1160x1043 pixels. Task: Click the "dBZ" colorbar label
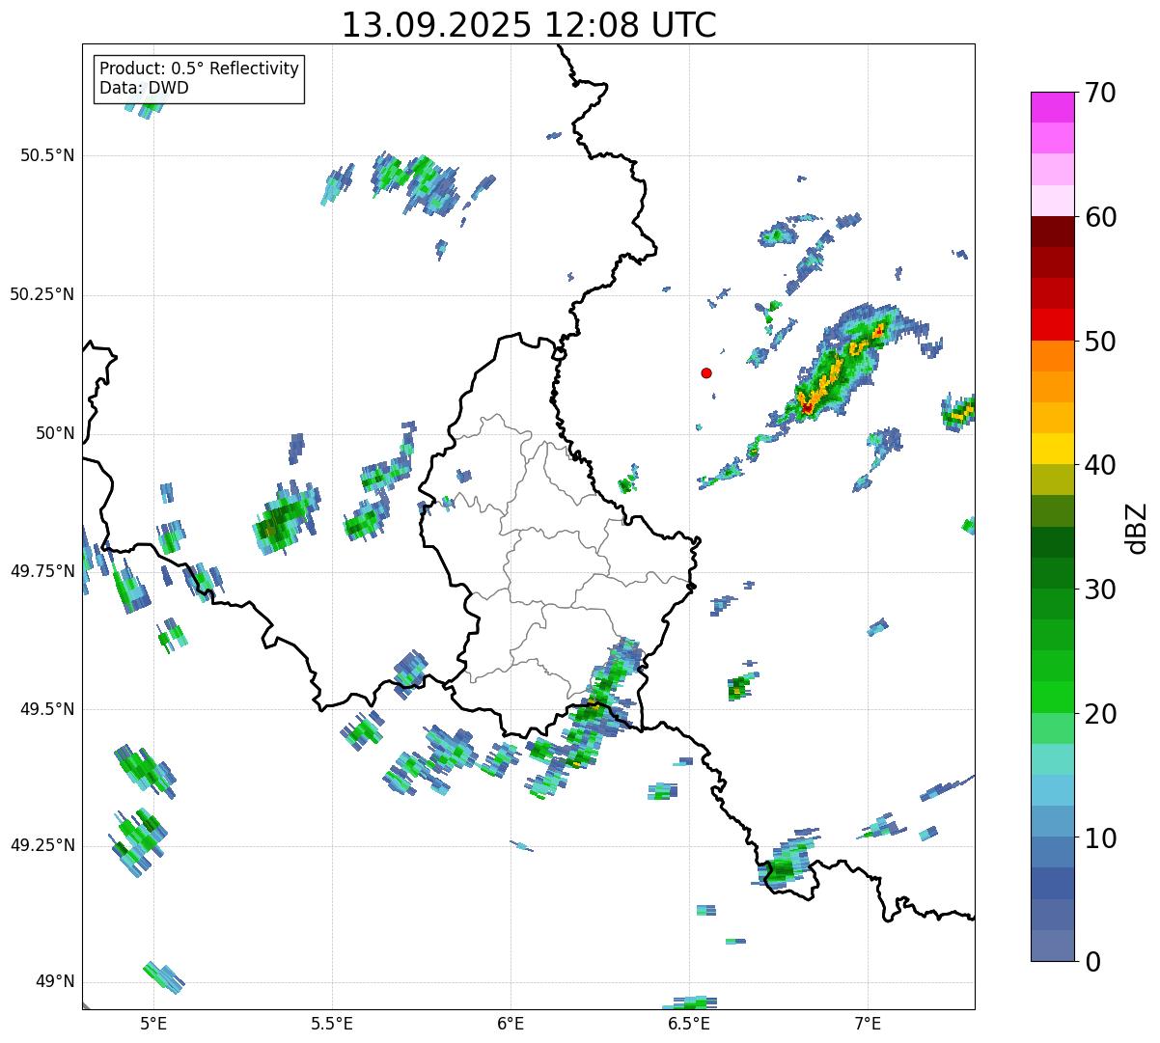click(1137, 527)
